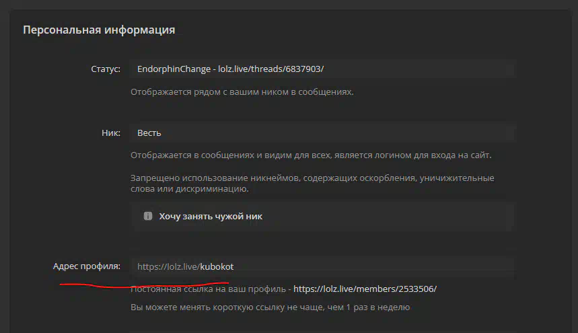This screenshot has height=333, width=578.
Task: Click the status hint about messages display
Action: tap(242, 91)
